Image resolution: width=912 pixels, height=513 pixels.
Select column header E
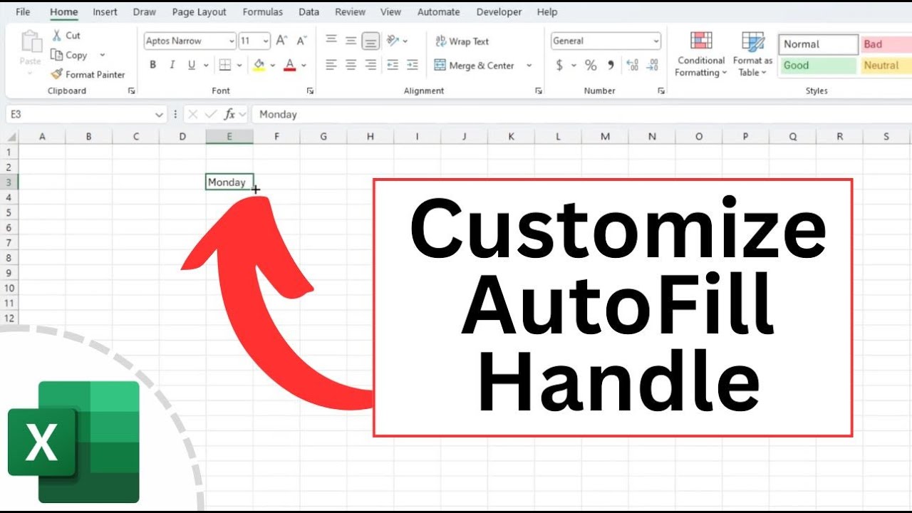229,136
